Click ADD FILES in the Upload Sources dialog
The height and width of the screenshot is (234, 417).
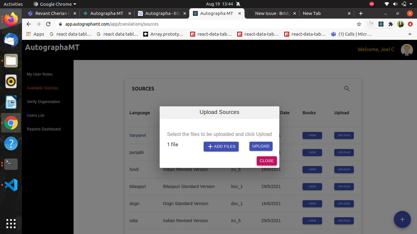221,147
